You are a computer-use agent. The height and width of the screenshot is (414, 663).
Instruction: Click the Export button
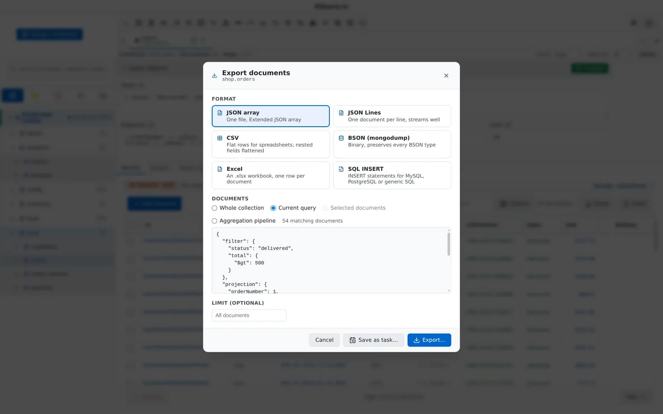coord(429,340)
